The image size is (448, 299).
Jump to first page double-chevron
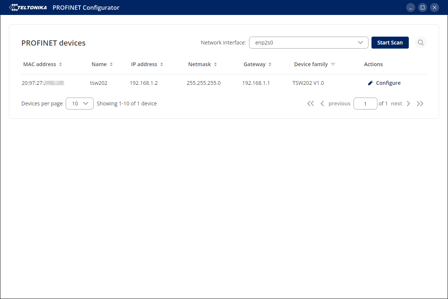coord(311,104)
